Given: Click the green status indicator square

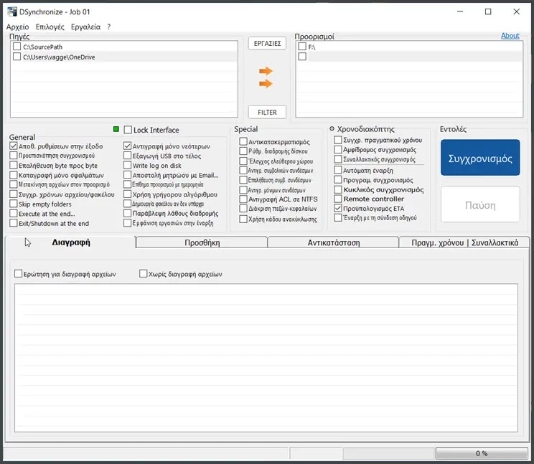Looking at the screenshot, I should click(x=116, y=129).
